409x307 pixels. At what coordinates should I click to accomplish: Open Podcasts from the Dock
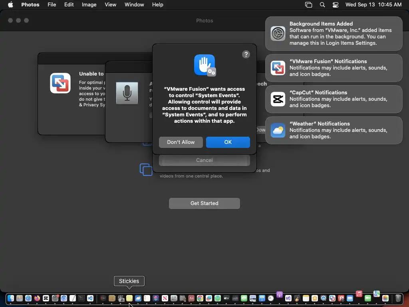280,295
